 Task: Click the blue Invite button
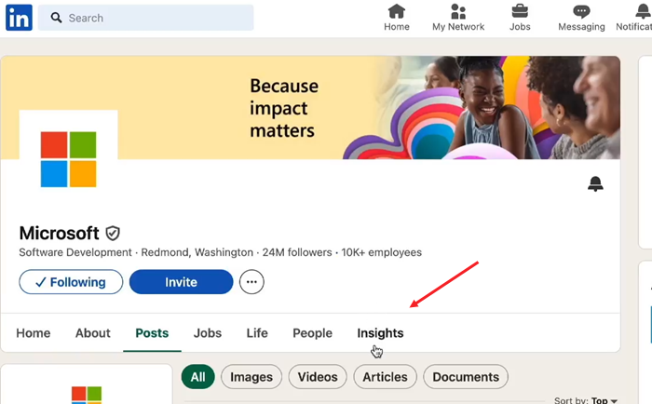[181, 282]
